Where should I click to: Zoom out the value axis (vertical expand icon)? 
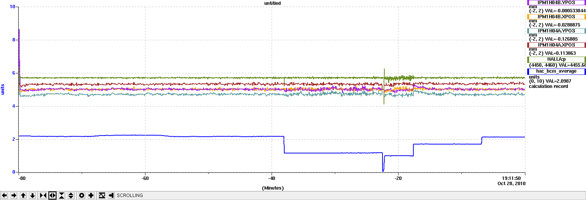click(71, 196)
